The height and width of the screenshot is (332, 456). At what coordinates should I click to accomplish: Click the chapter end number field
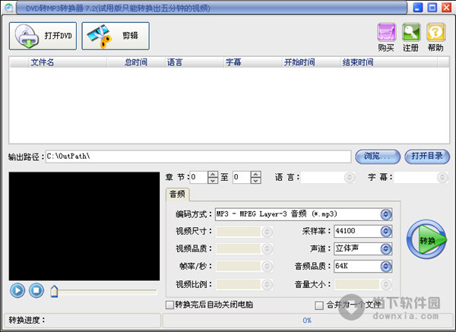pyautogui.click(x=242, y=177)
